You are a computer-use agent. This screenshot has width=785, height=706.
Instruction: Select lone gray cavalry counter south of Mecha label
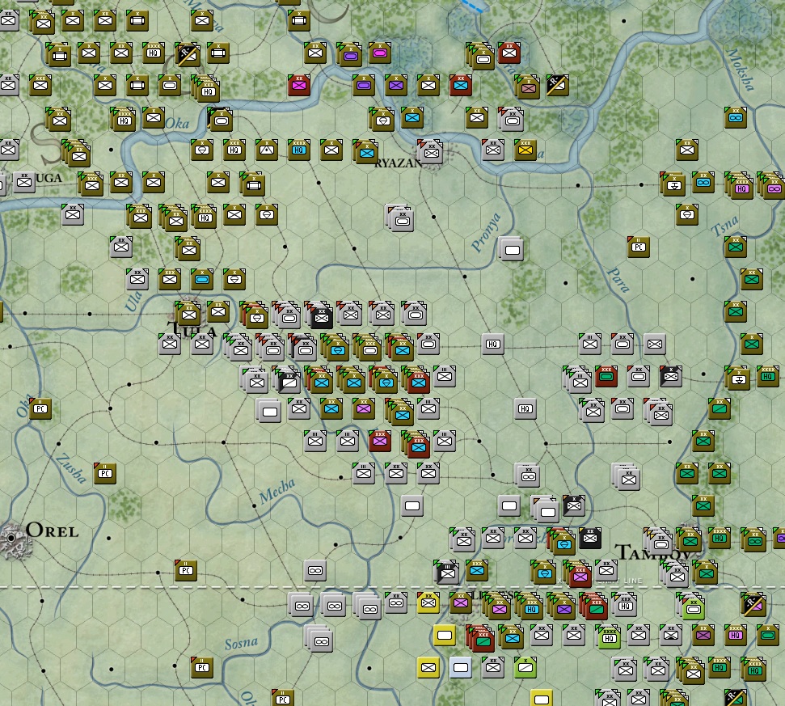coord(315,570)
